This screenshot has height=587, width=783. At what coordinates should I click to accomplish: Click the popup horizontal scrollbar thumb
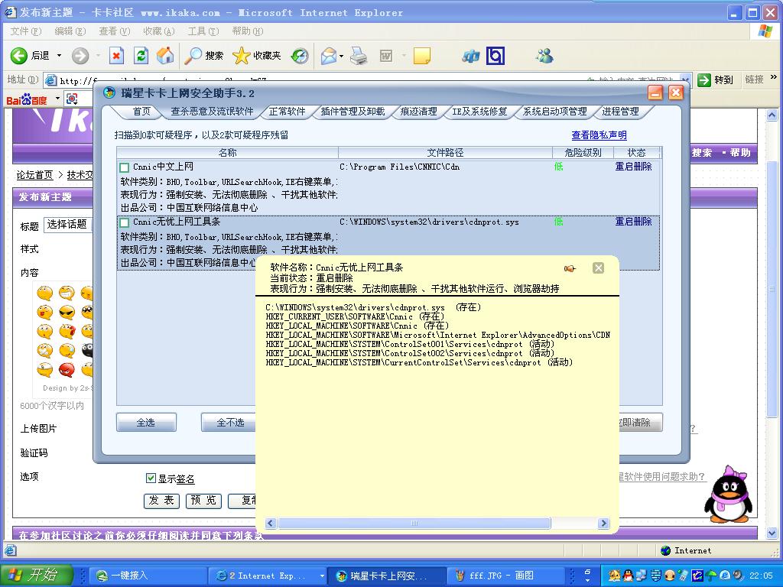click(x=414, y=523)
